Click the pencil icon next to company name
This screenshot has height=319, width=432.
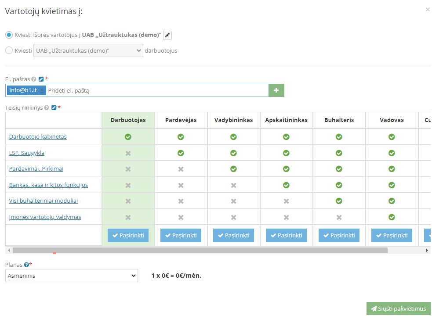point(167,35)
